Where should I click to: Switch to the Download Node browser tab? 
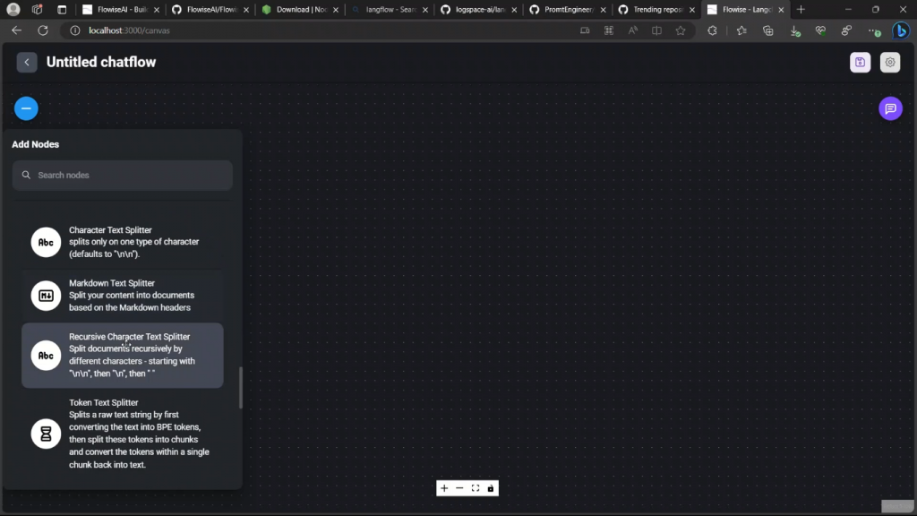pyautogui.click(x=299, y=9)
